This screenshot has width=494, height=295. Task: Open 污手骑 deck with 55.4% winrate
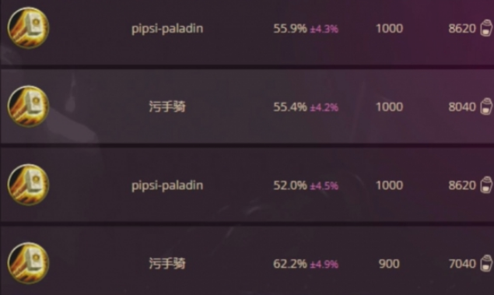click(x=167, y=107)
